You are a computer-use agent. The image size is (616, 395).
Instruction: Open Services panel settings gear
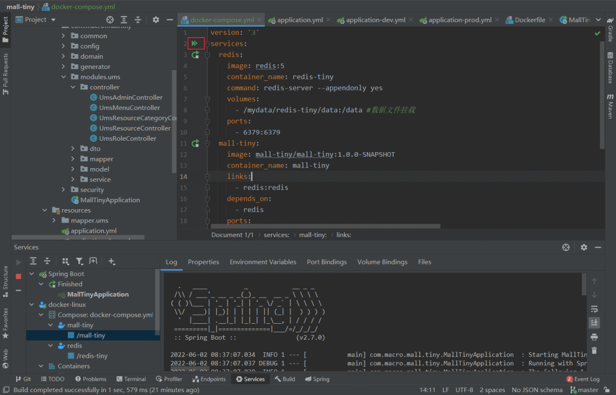(584, 247)
